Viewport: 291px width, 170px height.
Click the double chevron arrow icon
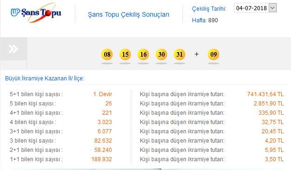point(13,49)
